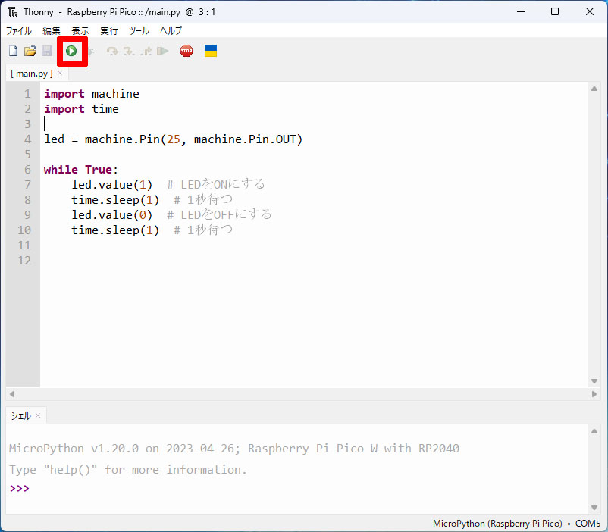Screen dimensions: 608x532
Task: Click 'led.value(1)' on line 7
Action: 111,185
